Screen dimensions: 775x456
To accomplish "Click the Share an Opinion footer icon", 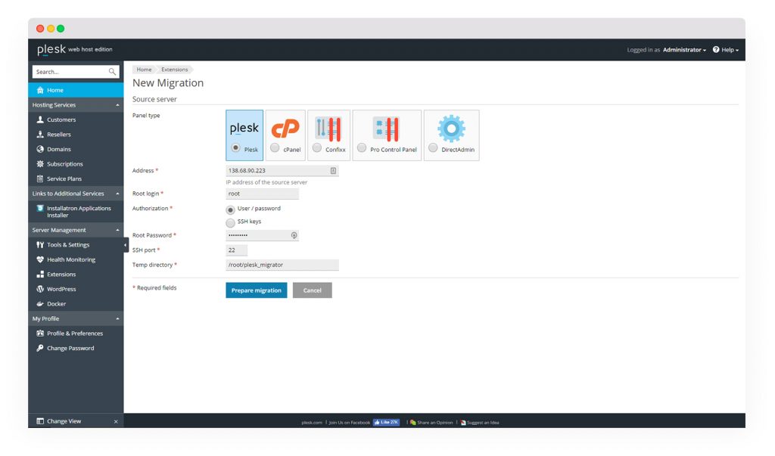I will click(413, 423).
